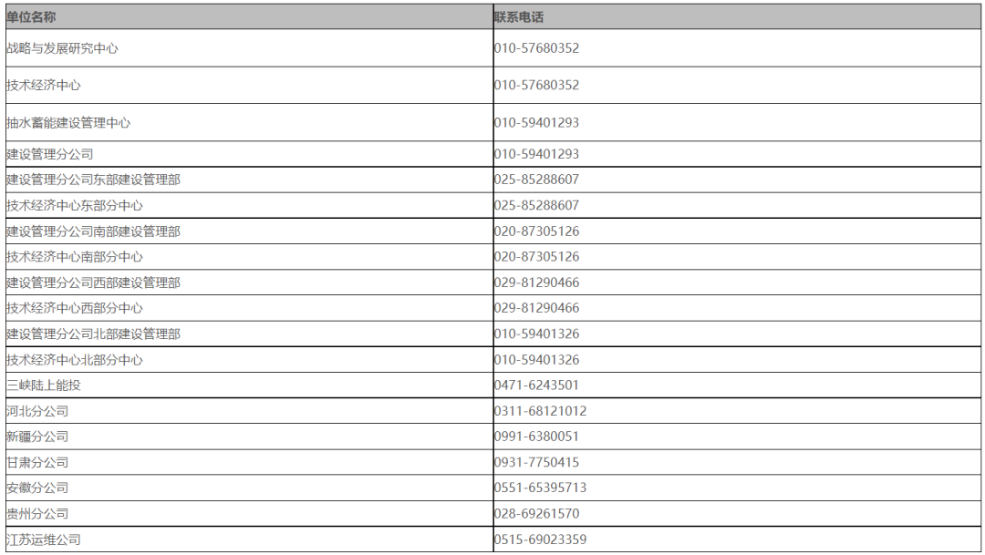Click the phone number 0471-6243501
This screenshot has width=985, height=555.
pos(536,385)
